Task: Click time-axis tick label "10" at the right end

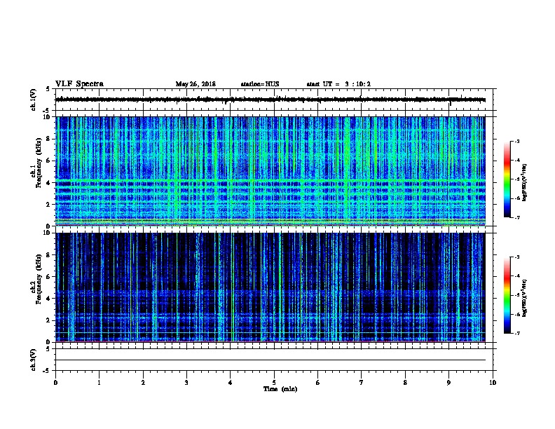Action: [x=493, y=383]
